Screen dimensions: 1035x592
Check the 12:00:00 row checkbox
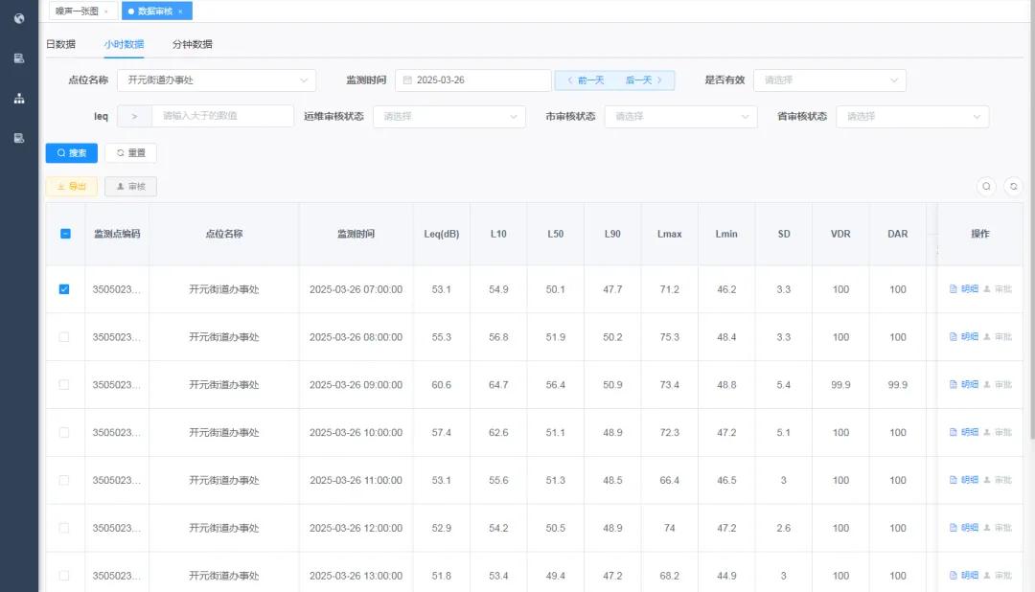click(x=64, y=527)
